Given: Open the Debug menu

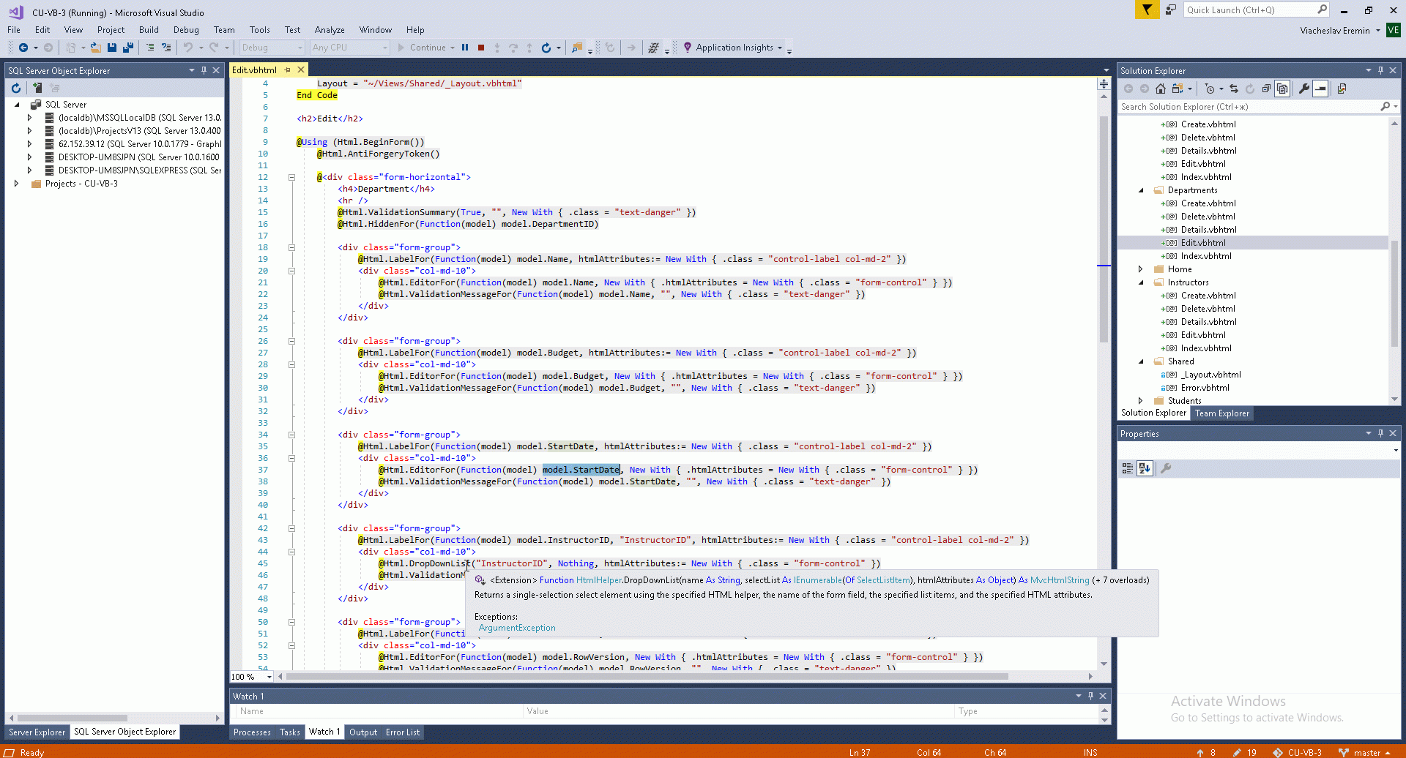Looking at the screenshot, I should [186, 30].
